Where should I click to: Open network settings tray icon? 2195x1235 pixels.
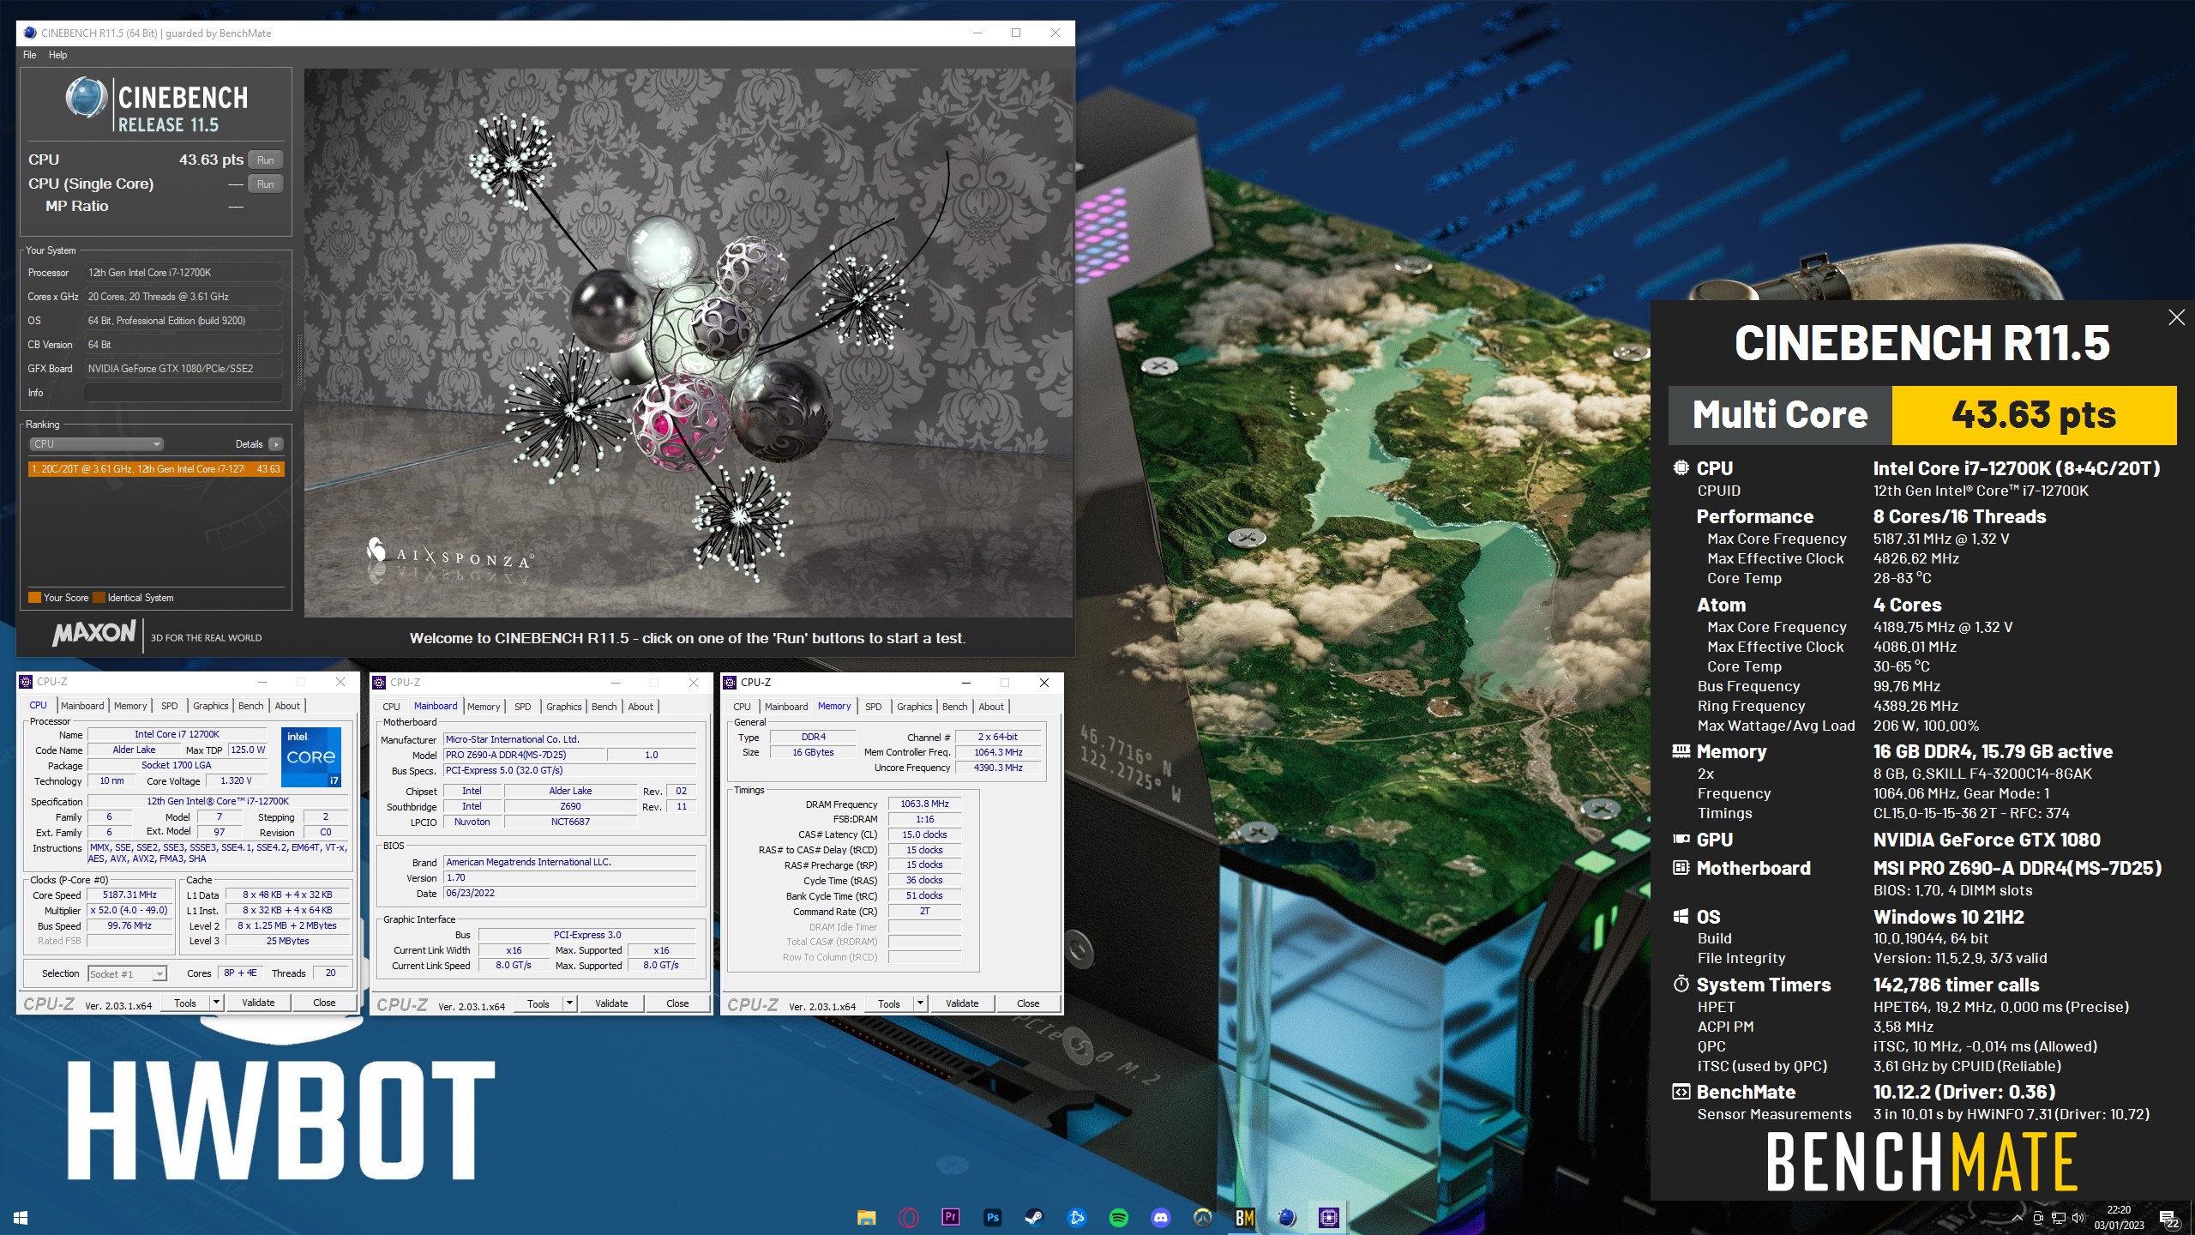click(x=2058, y=1218)
